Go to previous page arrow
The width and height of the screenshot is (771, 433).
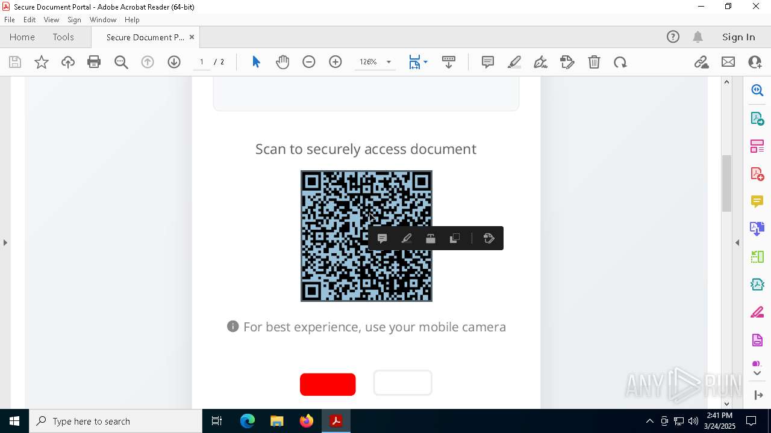click(148, 62)
